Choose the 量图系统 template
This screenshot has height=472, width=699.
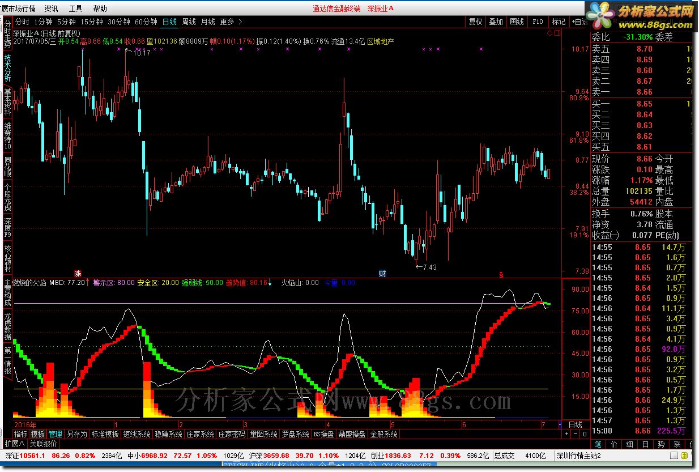point(264,435)
